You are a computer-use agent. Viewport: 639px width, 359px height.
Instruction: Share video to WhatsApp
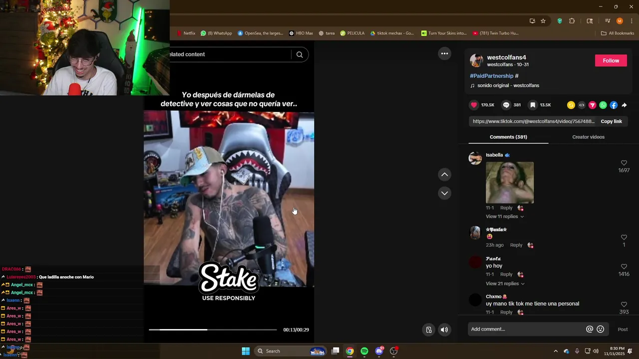(x=603, y=105)
